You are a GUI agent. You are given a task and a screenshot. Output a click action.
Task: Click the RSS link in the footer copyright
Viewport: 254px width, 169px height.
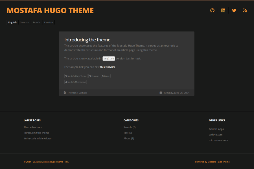67,162
